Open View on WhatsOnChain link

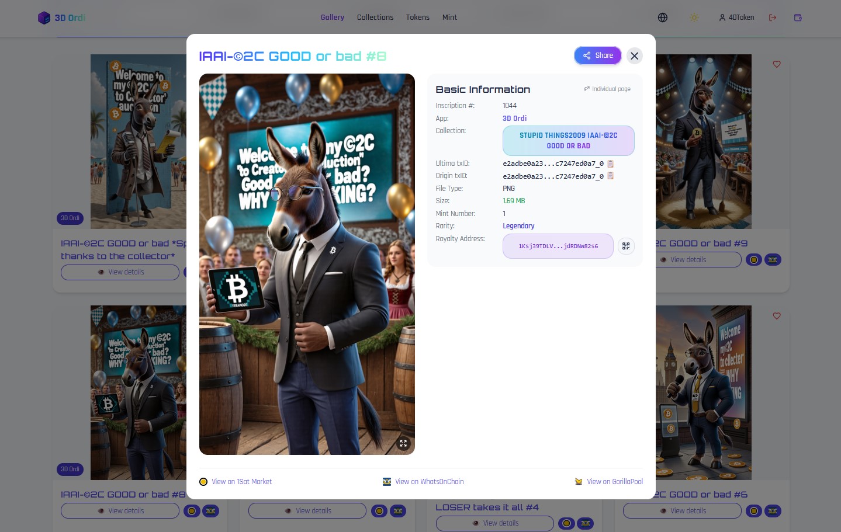423,482
